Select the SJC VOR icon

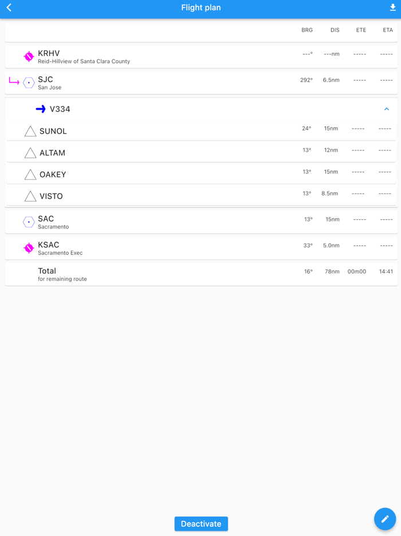[28, 83]
